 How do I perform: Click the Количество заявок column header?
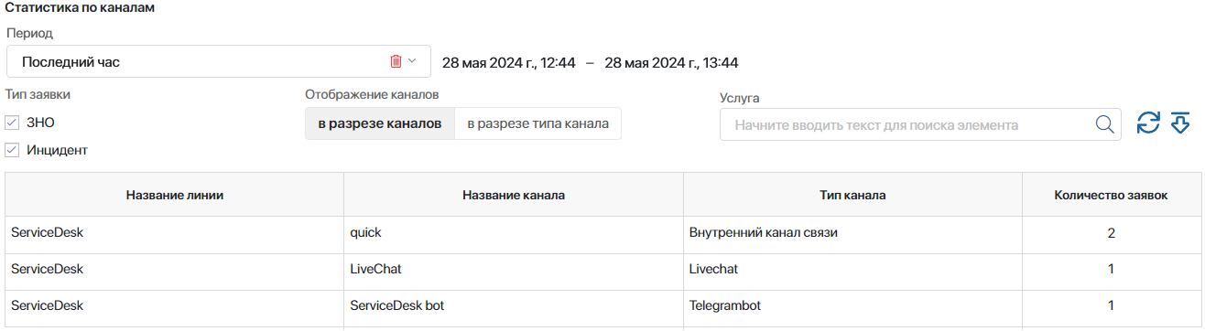pos(1111,195)
